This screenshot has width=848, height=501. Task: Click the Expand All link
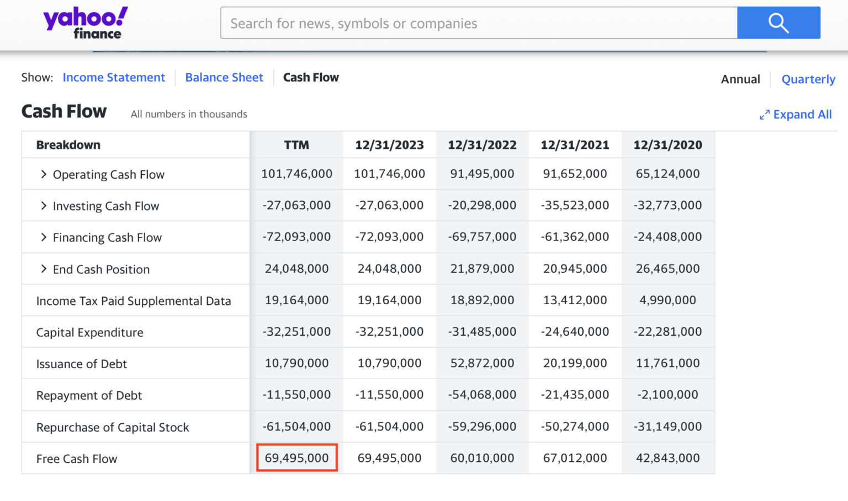point(802,115)
